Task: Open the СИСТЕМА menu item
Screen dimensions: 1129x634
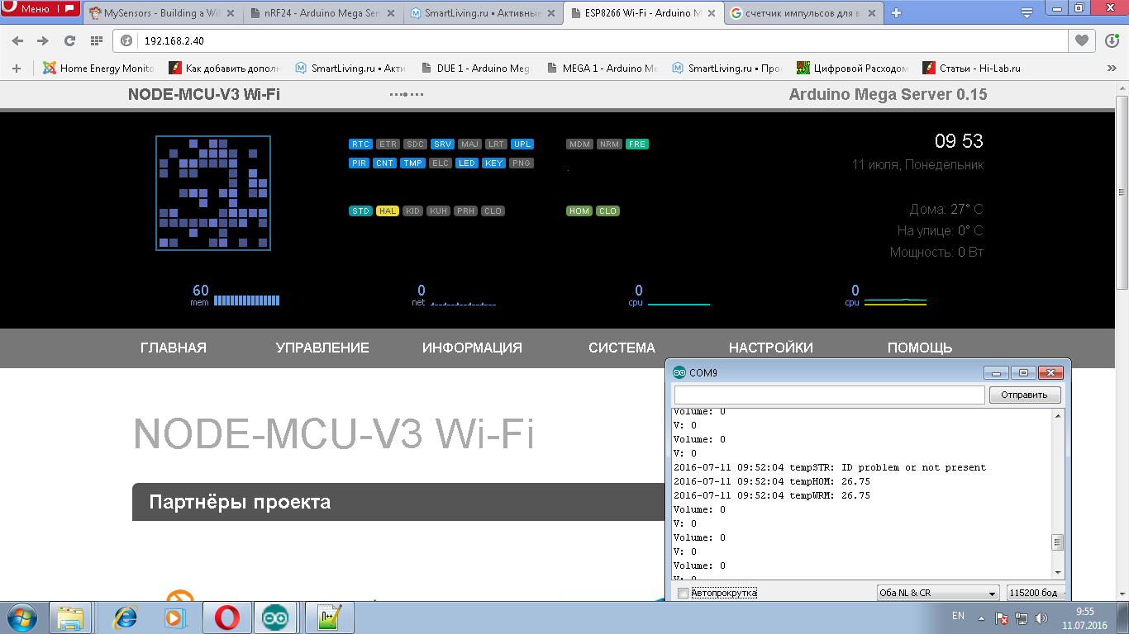Action: click(x=622, y=348)
